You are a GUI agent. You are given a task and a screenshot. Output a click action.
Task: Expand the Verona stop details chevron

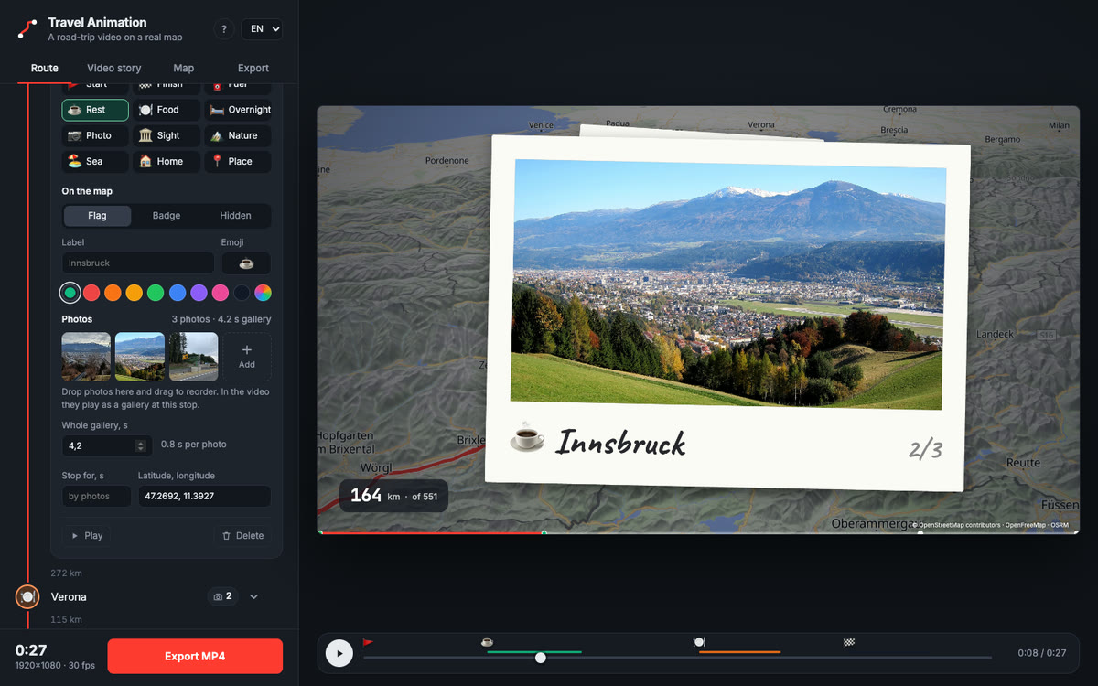pyautogui.click(x=254, y=596)
